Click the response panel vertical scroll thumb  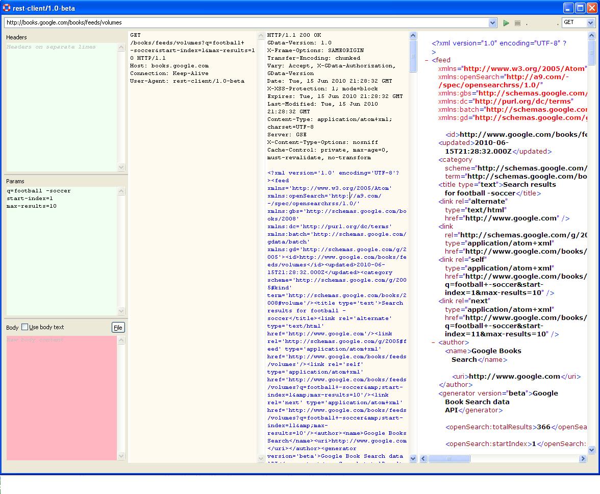(x=413, y=56)
